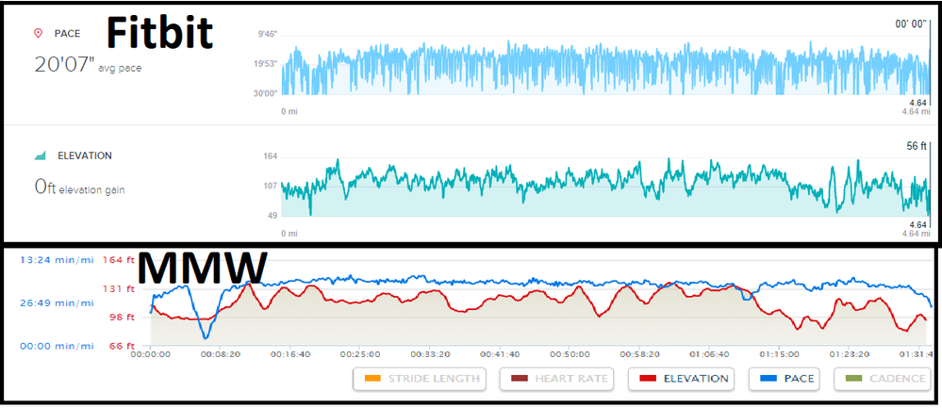Toggle the Stride Length legend button
The width and height of the screenshot is (942, 408).
click(x=420, y=379)
